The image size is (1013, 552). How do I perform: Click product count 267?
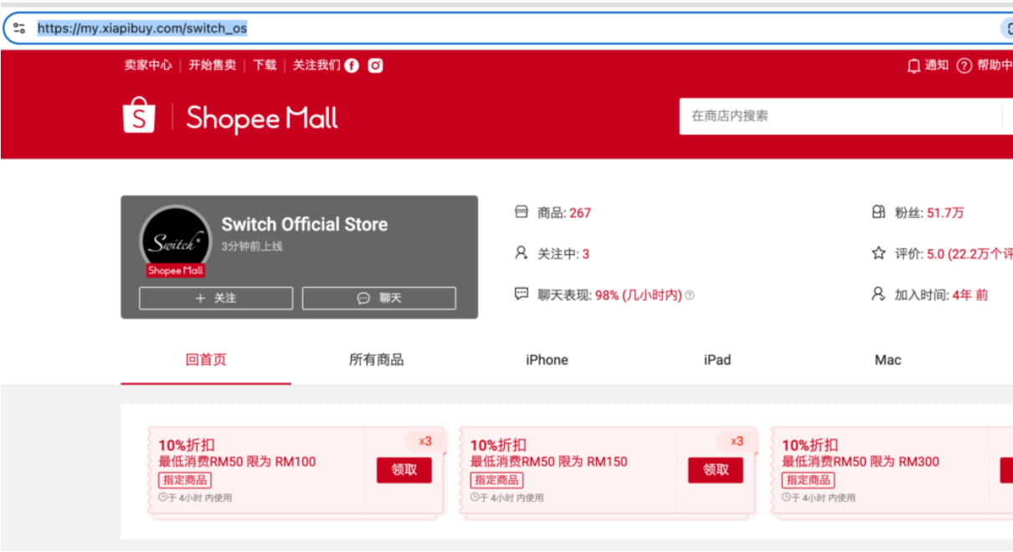(x=580, y=212)
